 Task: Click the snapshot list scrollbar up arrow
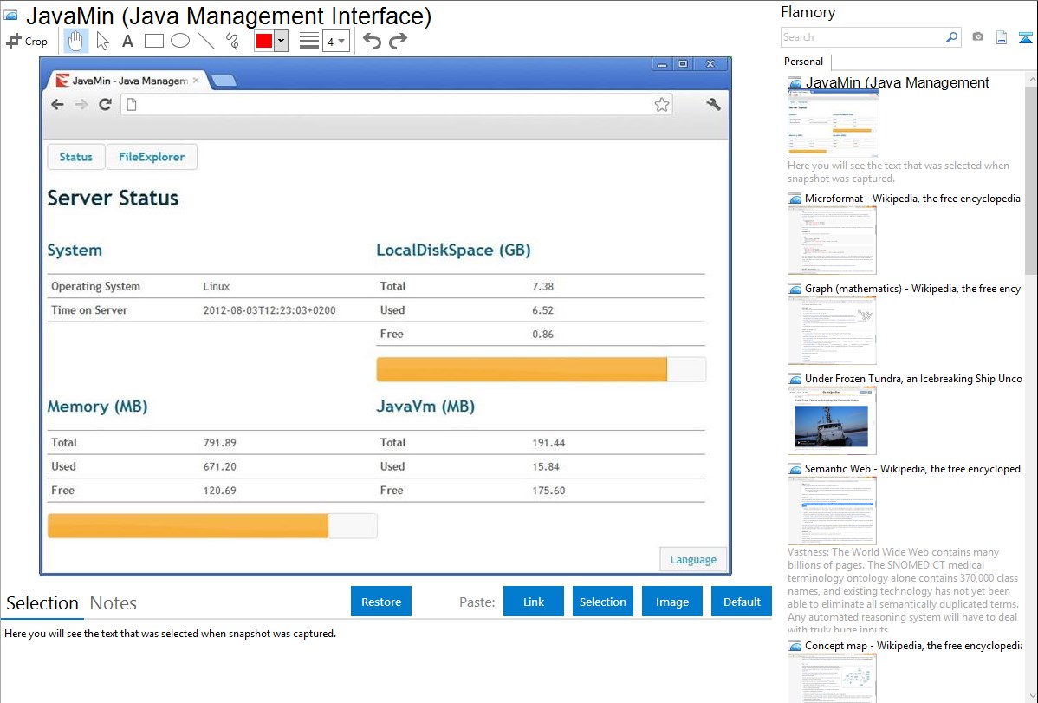click(1031, 79)
